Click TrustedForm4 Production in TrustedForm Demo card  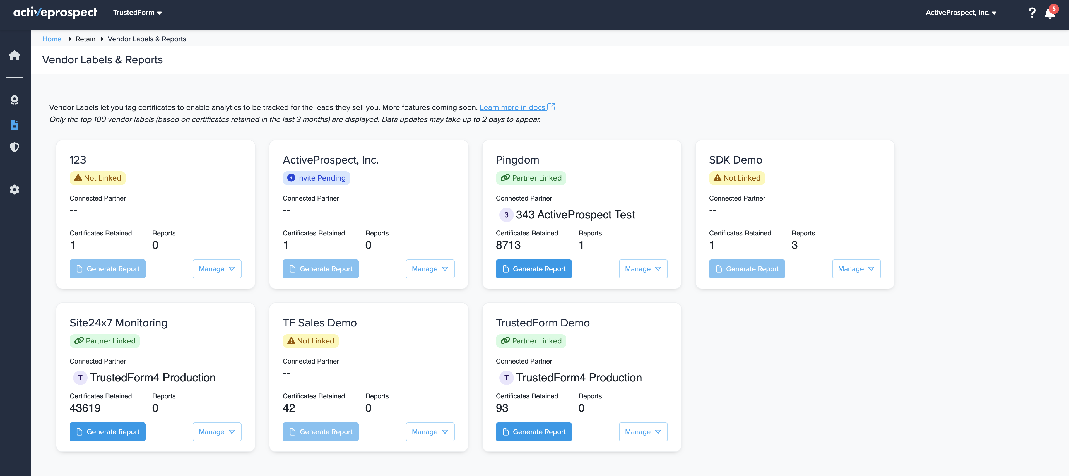point(579,378)
